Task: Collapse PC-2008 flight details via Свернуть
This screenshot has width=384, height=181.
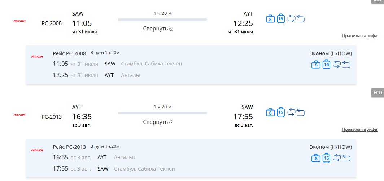Action: [158, 29]
